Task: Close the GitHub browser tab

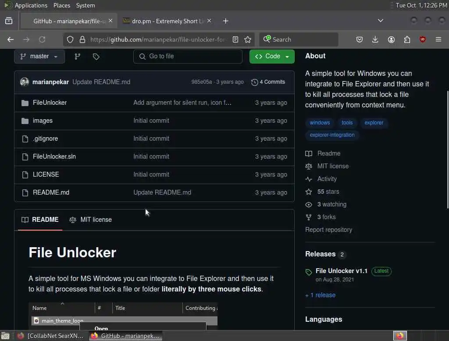Action: (x=110, y=21)
